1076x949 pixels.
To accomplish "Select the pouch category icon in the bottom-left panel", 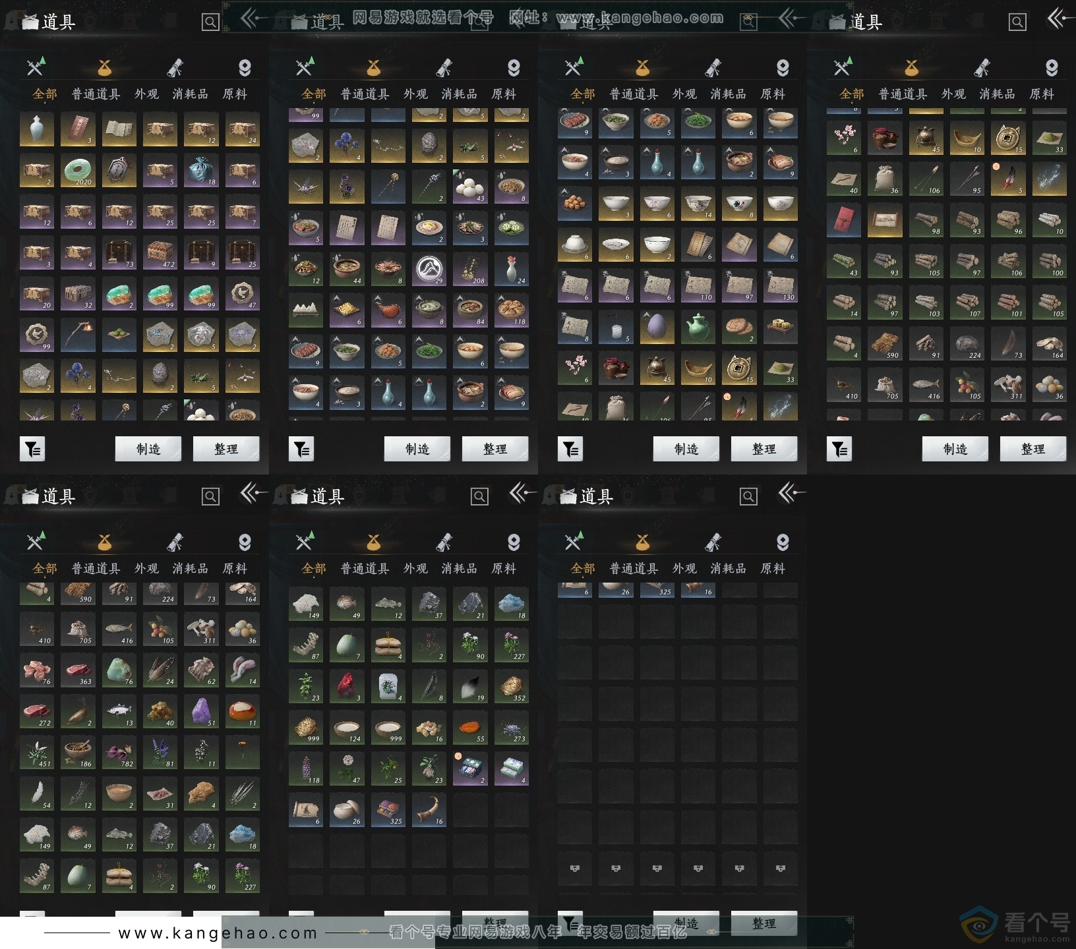I will click(104, 542).
